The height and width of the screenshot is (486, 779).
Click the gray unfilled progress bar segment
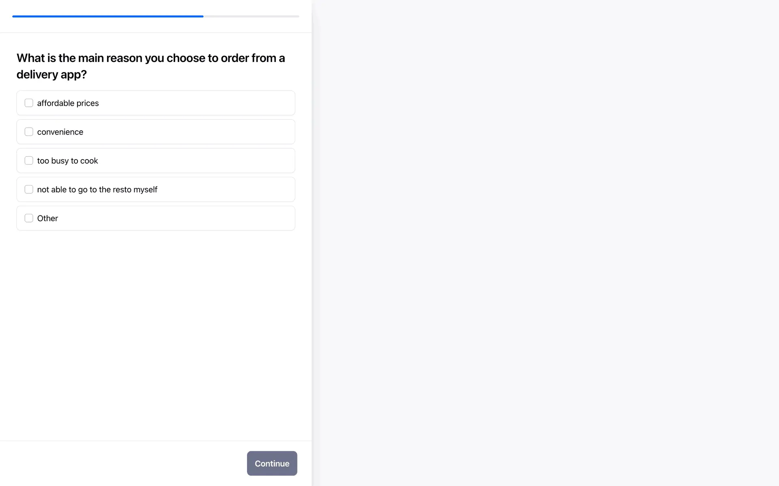[x=252, y=16]
